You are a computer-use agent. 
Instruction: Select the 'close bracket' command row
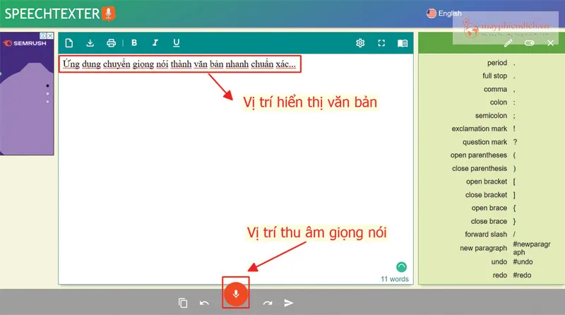[492, 195]
